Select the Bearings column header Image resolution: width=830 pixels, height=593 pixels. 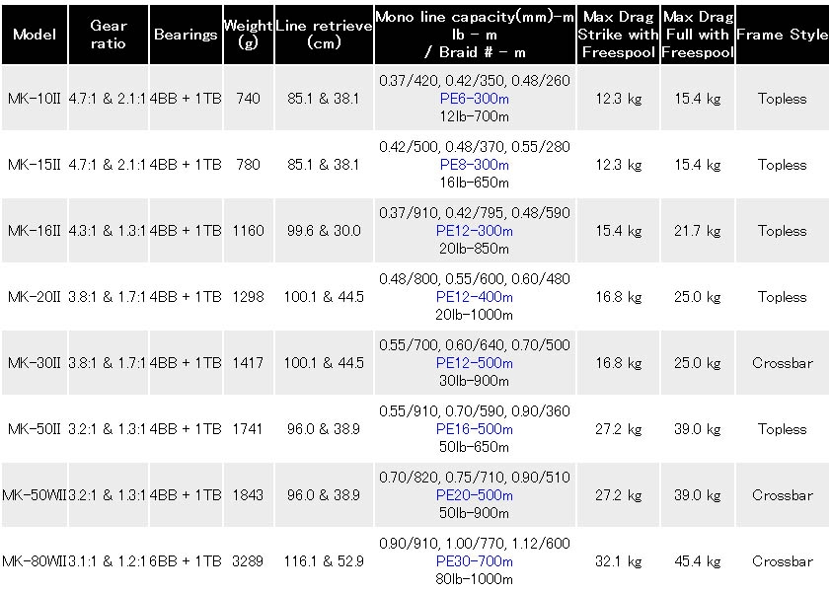coord(186,35)
